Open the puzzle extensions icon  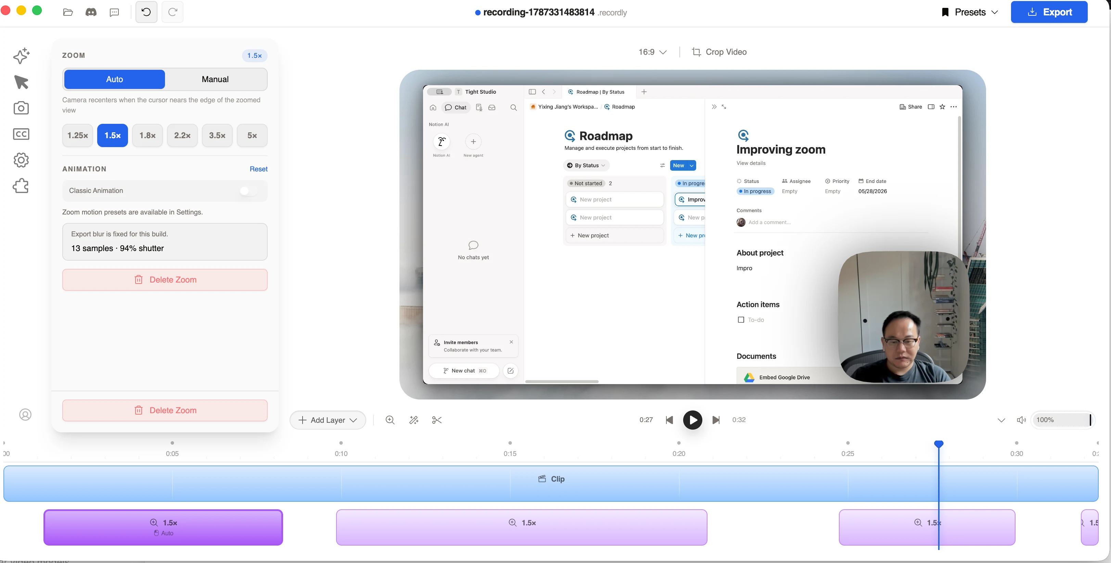(21, 186)
